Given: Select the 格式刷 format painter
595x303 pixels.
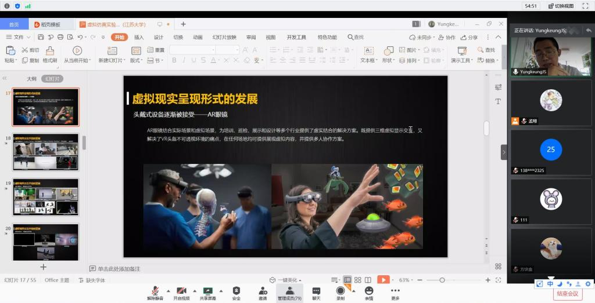Looking at the screenshot, I should (50, 55).
